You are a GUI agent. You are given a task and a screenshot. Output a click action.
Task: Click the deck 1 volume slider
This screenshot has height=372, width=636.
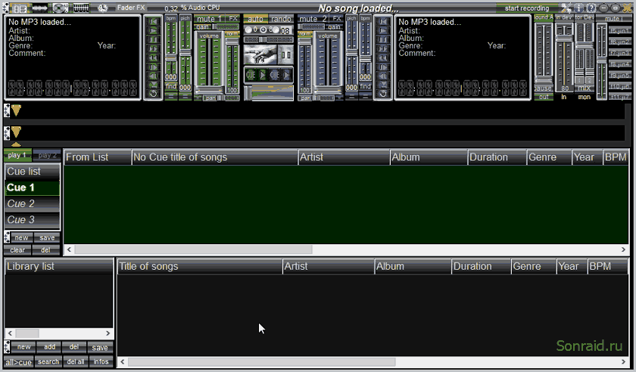209,63
